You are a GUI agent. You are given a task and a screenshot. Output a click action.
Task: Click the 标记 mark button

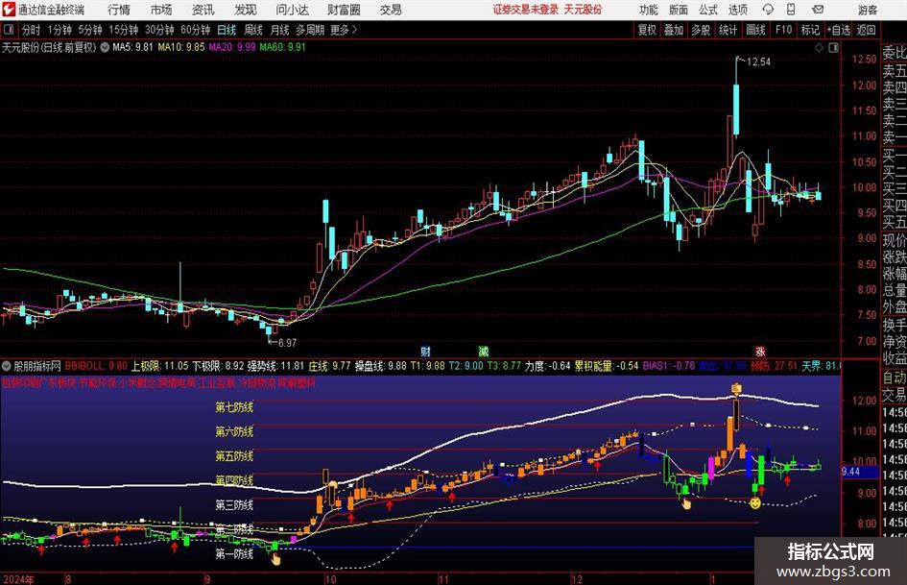click(810, 30)
